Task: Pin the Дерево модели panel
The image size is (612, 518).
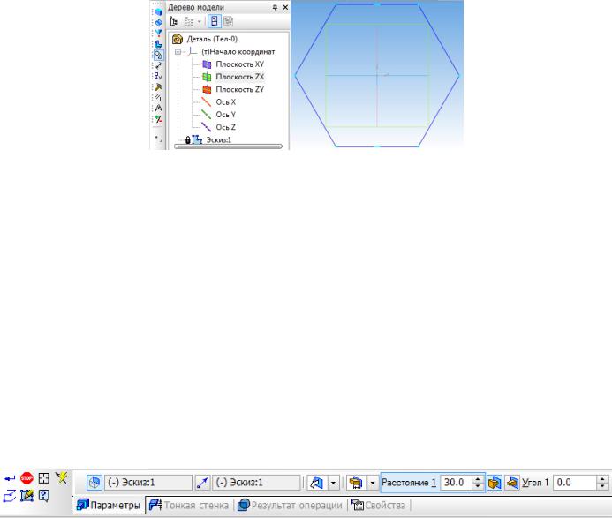Action: click(275, 7)
